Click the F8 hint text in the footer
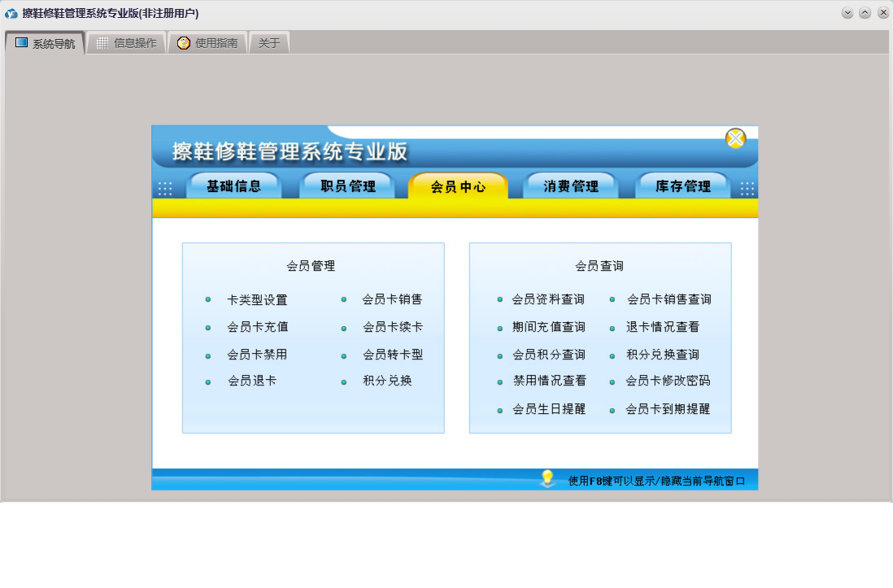This screenshot has width=893, height=588. click(656, 481)
